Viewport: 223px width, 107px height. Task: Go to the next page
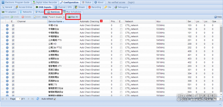28,99
